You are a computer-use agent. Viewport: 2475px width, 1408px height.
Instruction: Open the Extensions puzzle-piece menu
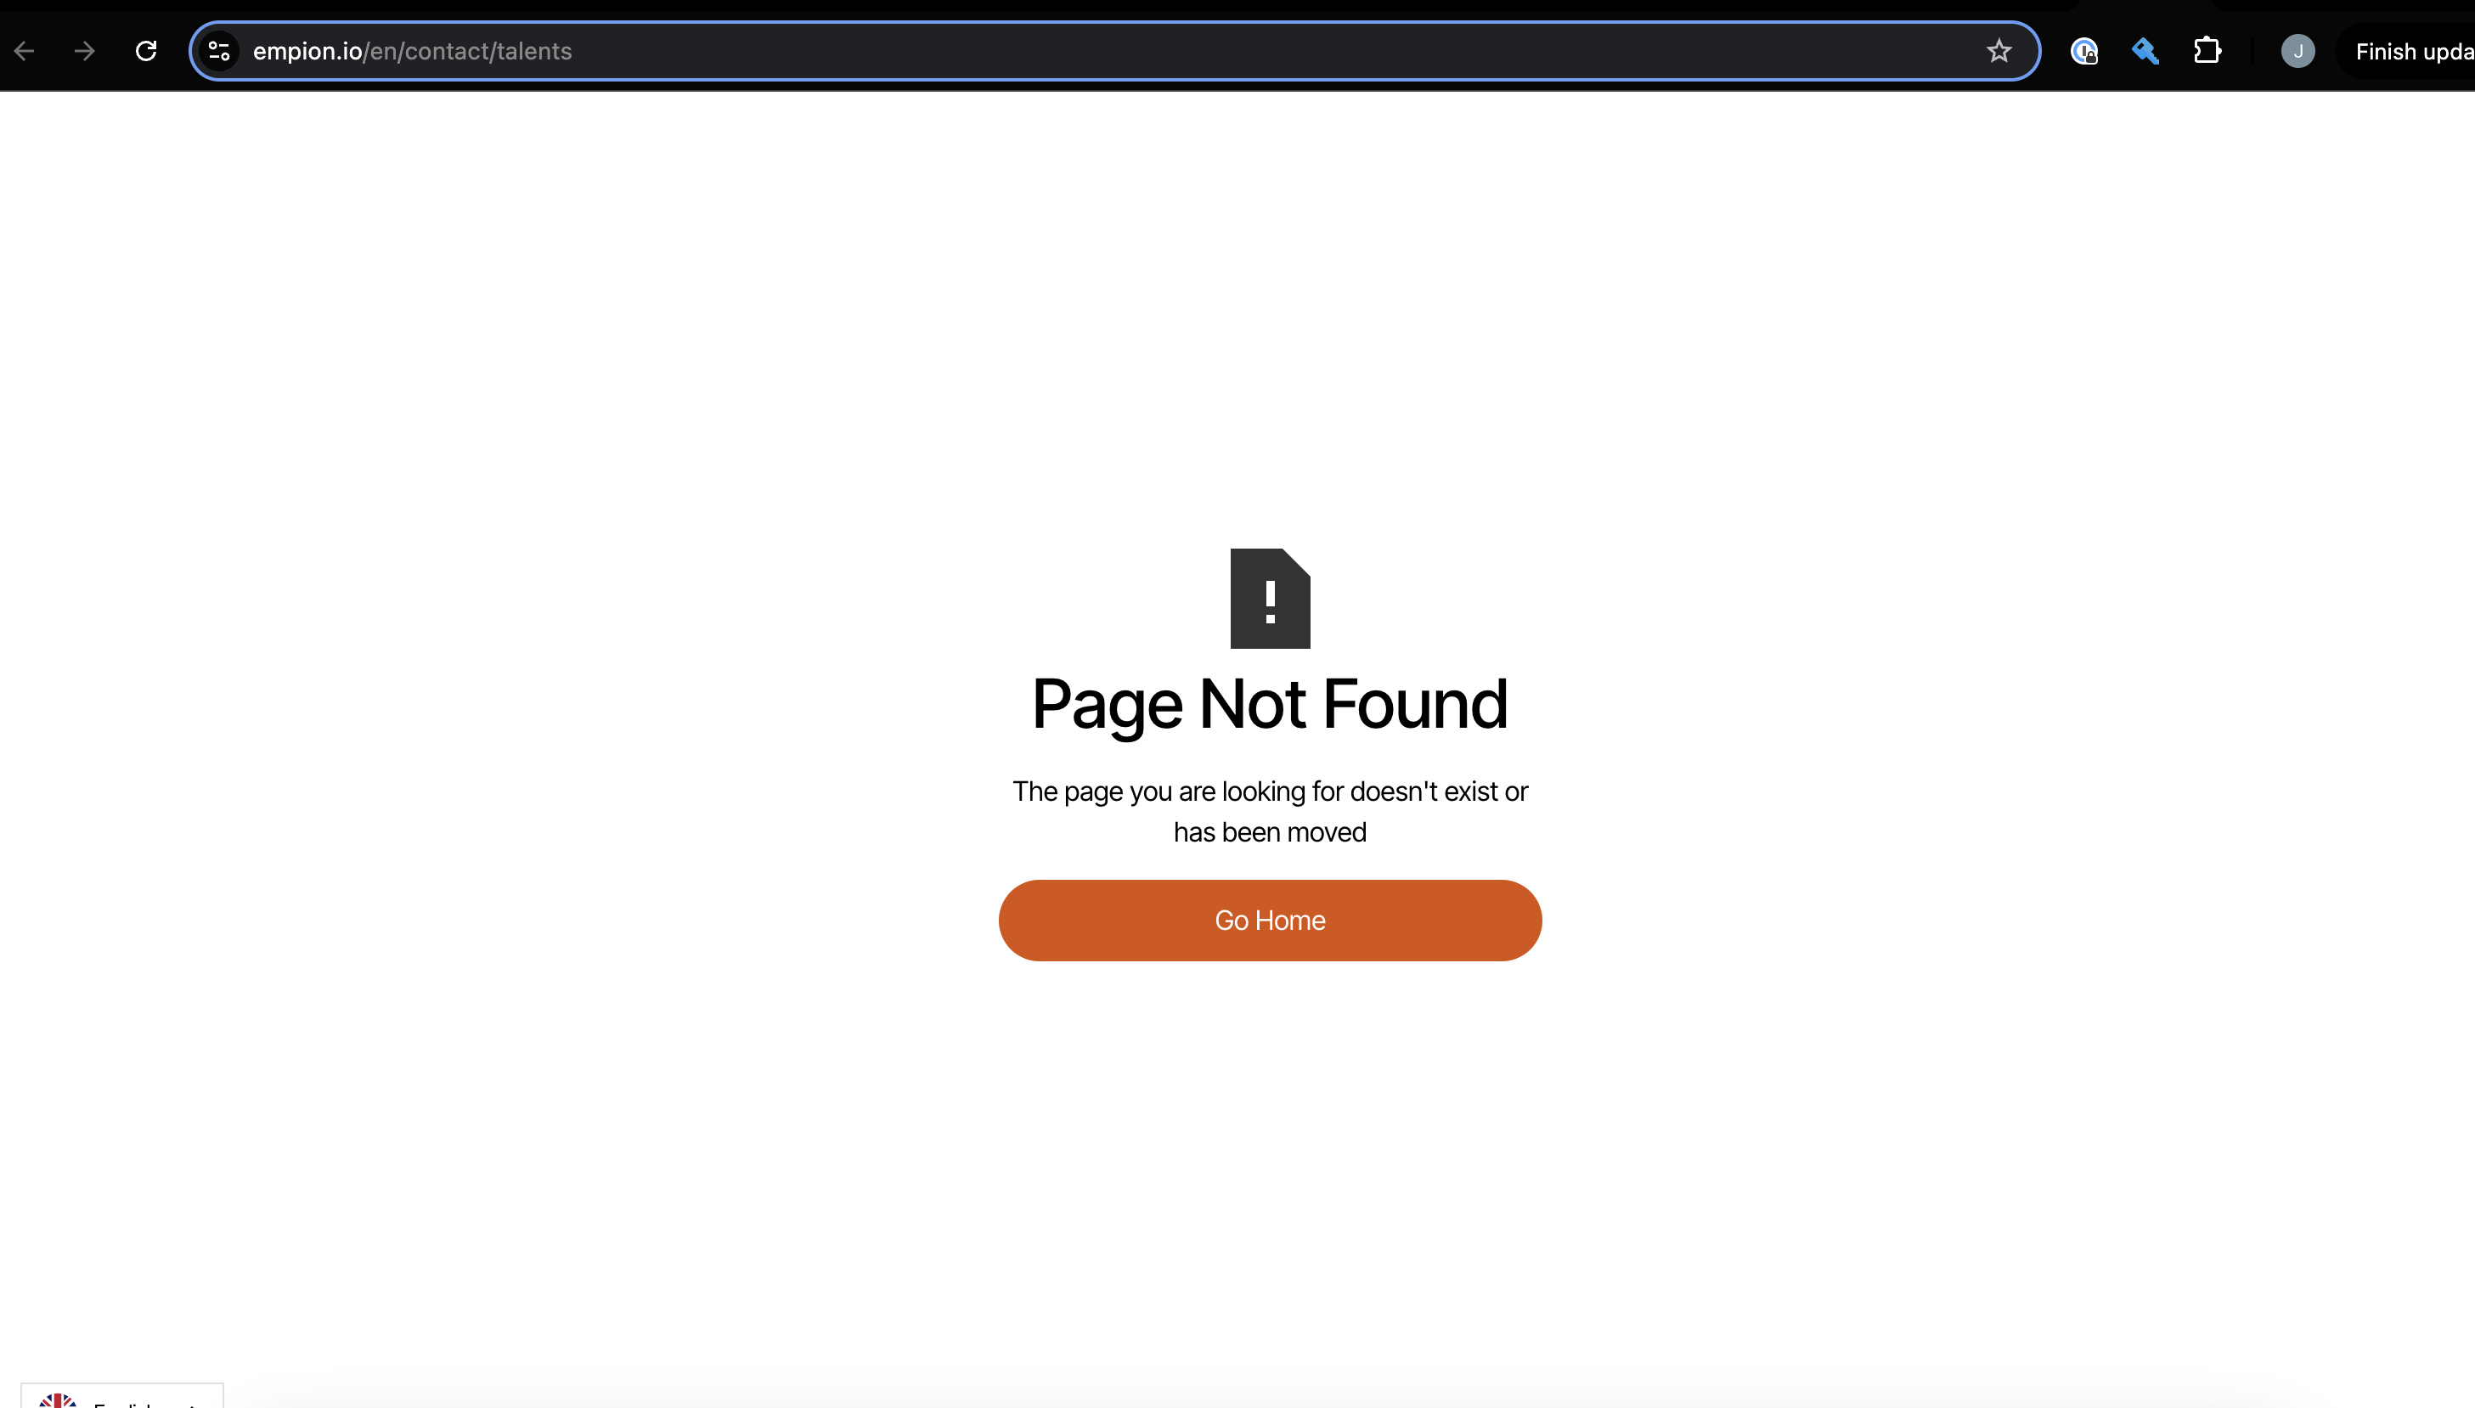[x=2206, y=51]
